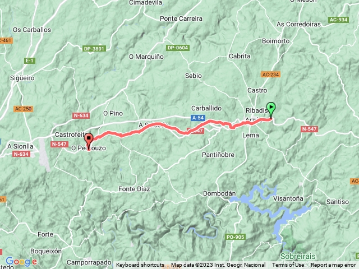The image size is (359, 269).
Task: Click the red end marker pin
Action: [x=89, y=141]
